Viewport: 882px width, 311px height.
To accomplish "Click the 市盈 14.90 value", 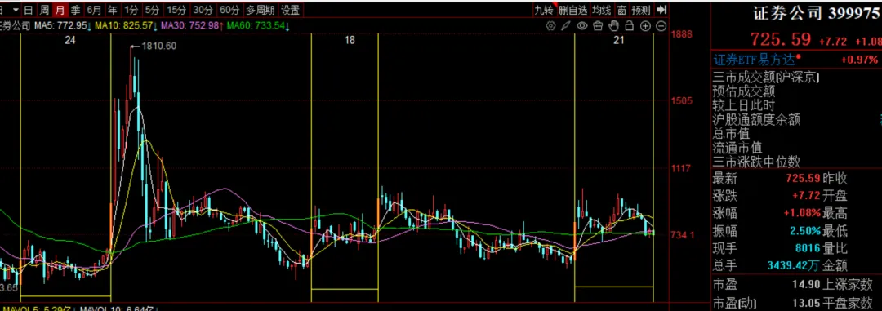I will point(805,285).
